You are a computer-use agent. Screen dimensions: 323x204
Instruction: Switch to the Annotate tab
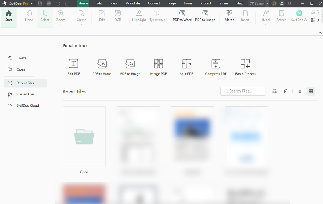(133, 4)
